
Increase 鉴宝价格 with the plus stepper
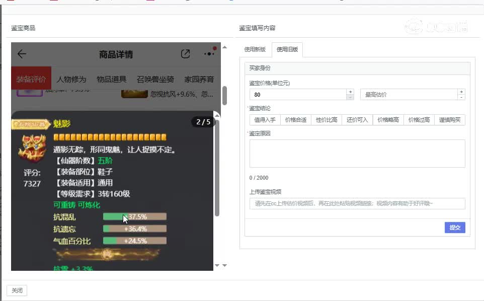350,92
